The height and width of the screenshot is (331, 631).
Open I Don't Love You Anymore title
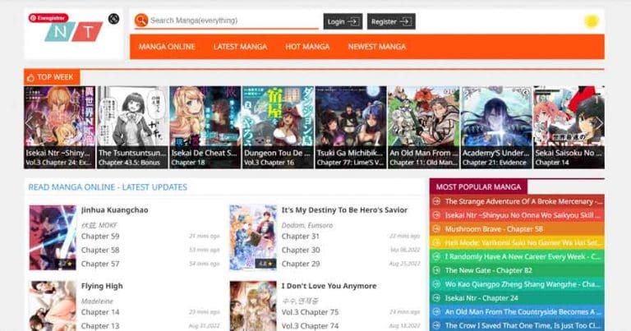(x=329, y=286)
